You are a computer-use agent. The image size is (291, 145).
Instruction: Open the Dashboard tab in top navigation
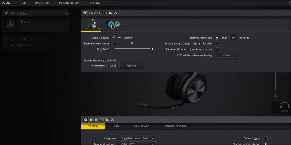point(43,3)
